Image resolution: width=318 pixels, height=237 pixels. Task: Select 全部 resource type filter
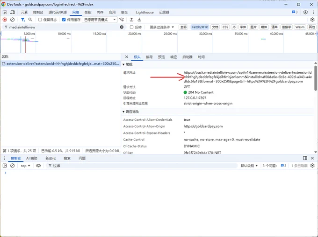(x=183, y=27)
